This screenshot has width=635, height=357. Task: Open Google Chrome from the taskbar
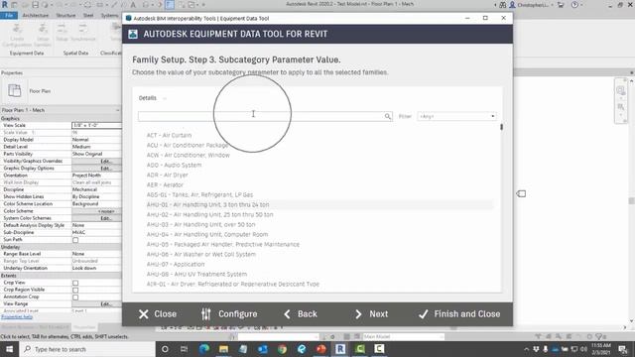[282, 349]
